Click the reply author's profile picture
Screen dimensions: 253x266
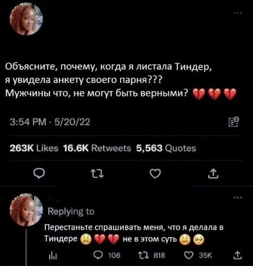26,210
